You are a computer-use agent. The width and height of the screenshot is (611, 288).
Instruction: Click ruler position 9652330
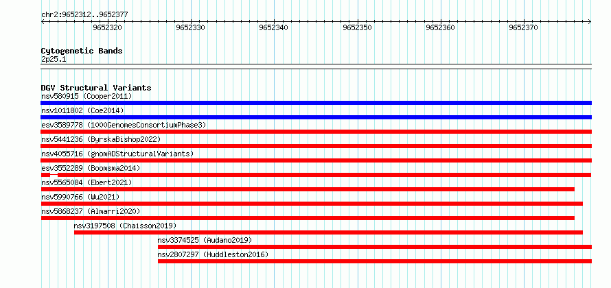(190, 27)
